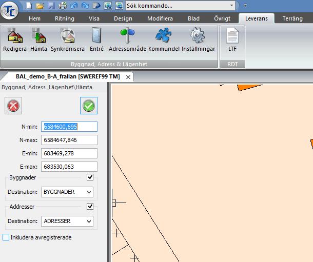Select the Entré door tool
Viewport: 313px width, 262px height.
click(96, 39)
